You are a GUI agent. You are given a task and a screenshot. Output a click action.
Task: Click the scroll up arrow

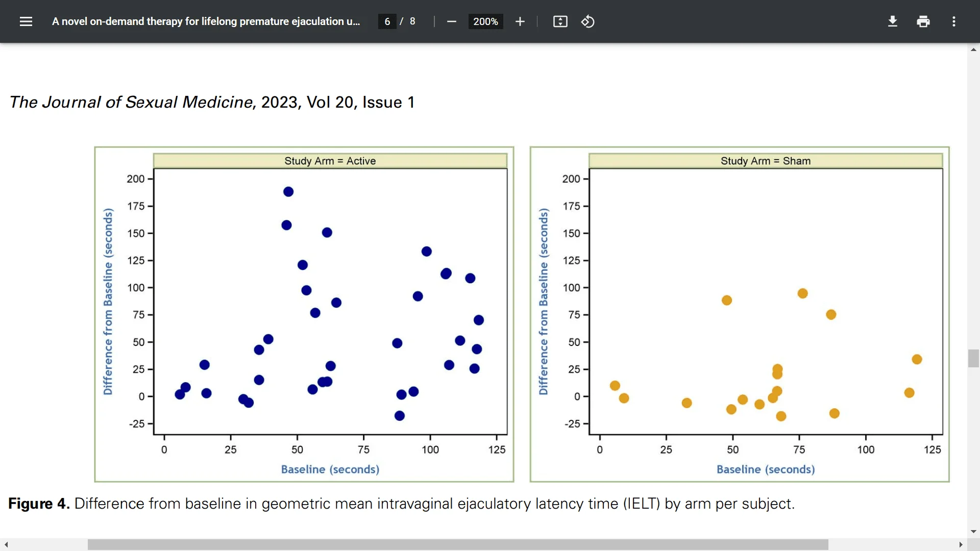[973, 49]
